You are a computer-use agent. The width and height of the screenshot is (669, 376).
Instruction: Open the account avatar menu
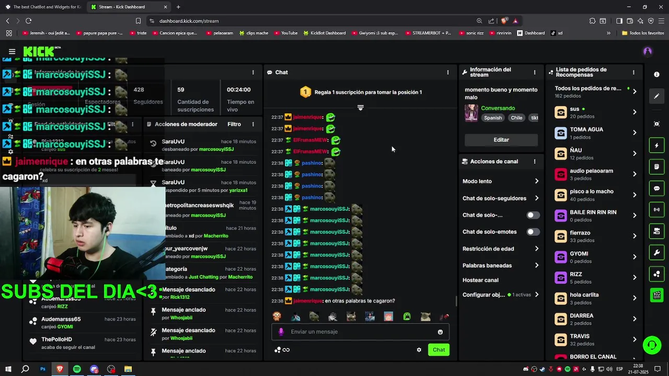648,51
